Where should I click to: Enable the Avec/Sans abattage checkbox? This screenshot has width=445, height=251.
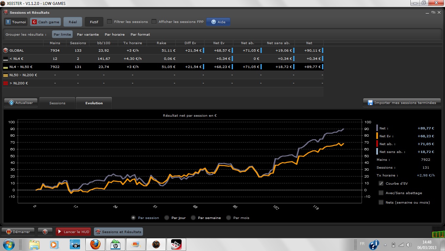coord(381,193)
